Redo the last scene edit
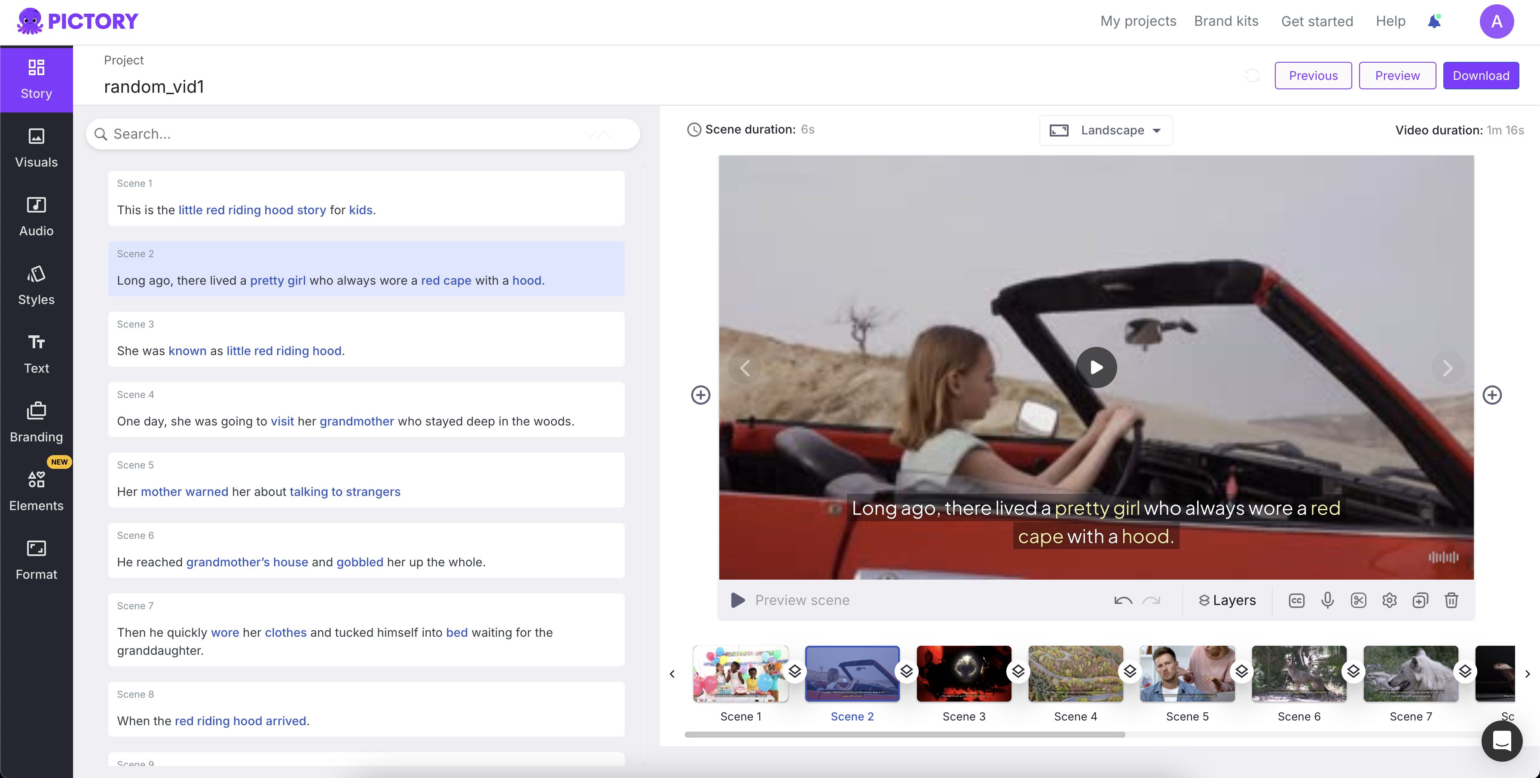Viewport: 1540px width, 778px height. click(1152, 601)
